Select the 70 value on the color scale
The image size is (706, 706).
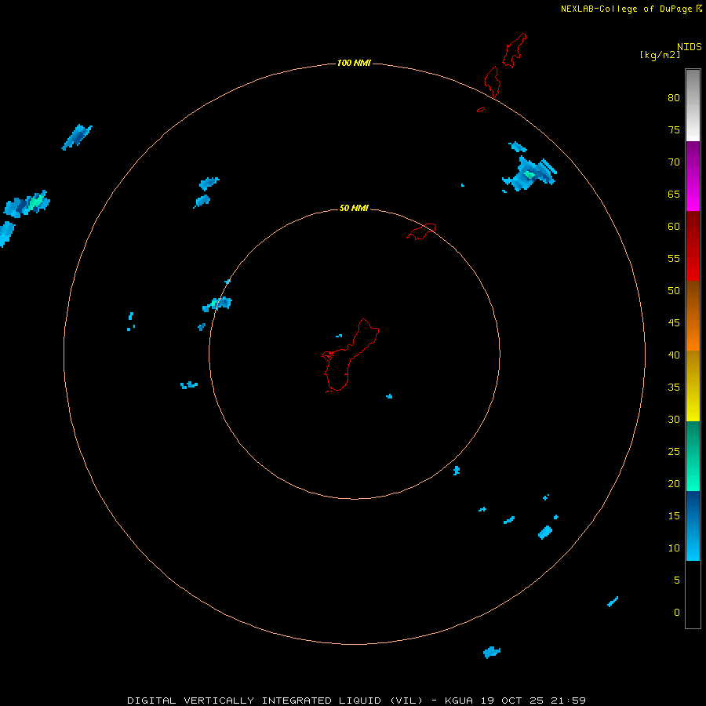674,162
